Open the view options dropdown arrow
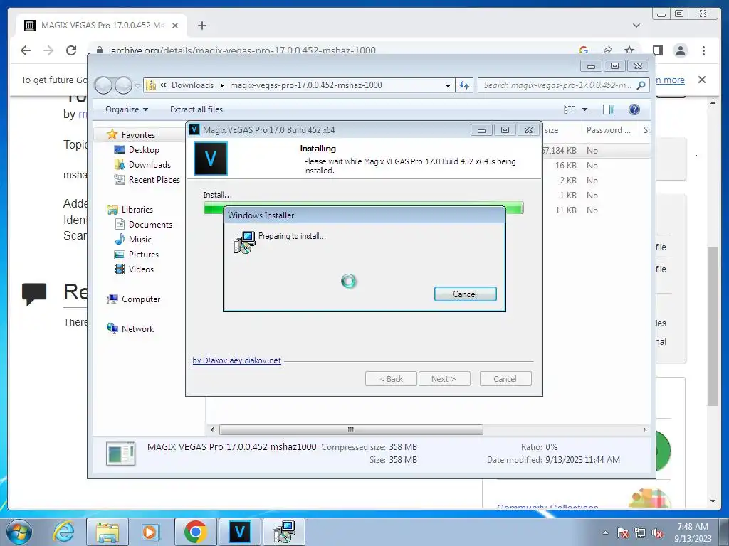The height and width of the screenshot is (546, 729). [585, 109]
